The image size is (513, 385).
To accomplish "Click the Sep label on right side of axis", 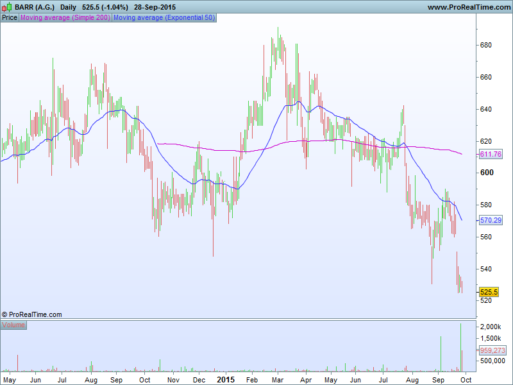I will pos(437,380).
